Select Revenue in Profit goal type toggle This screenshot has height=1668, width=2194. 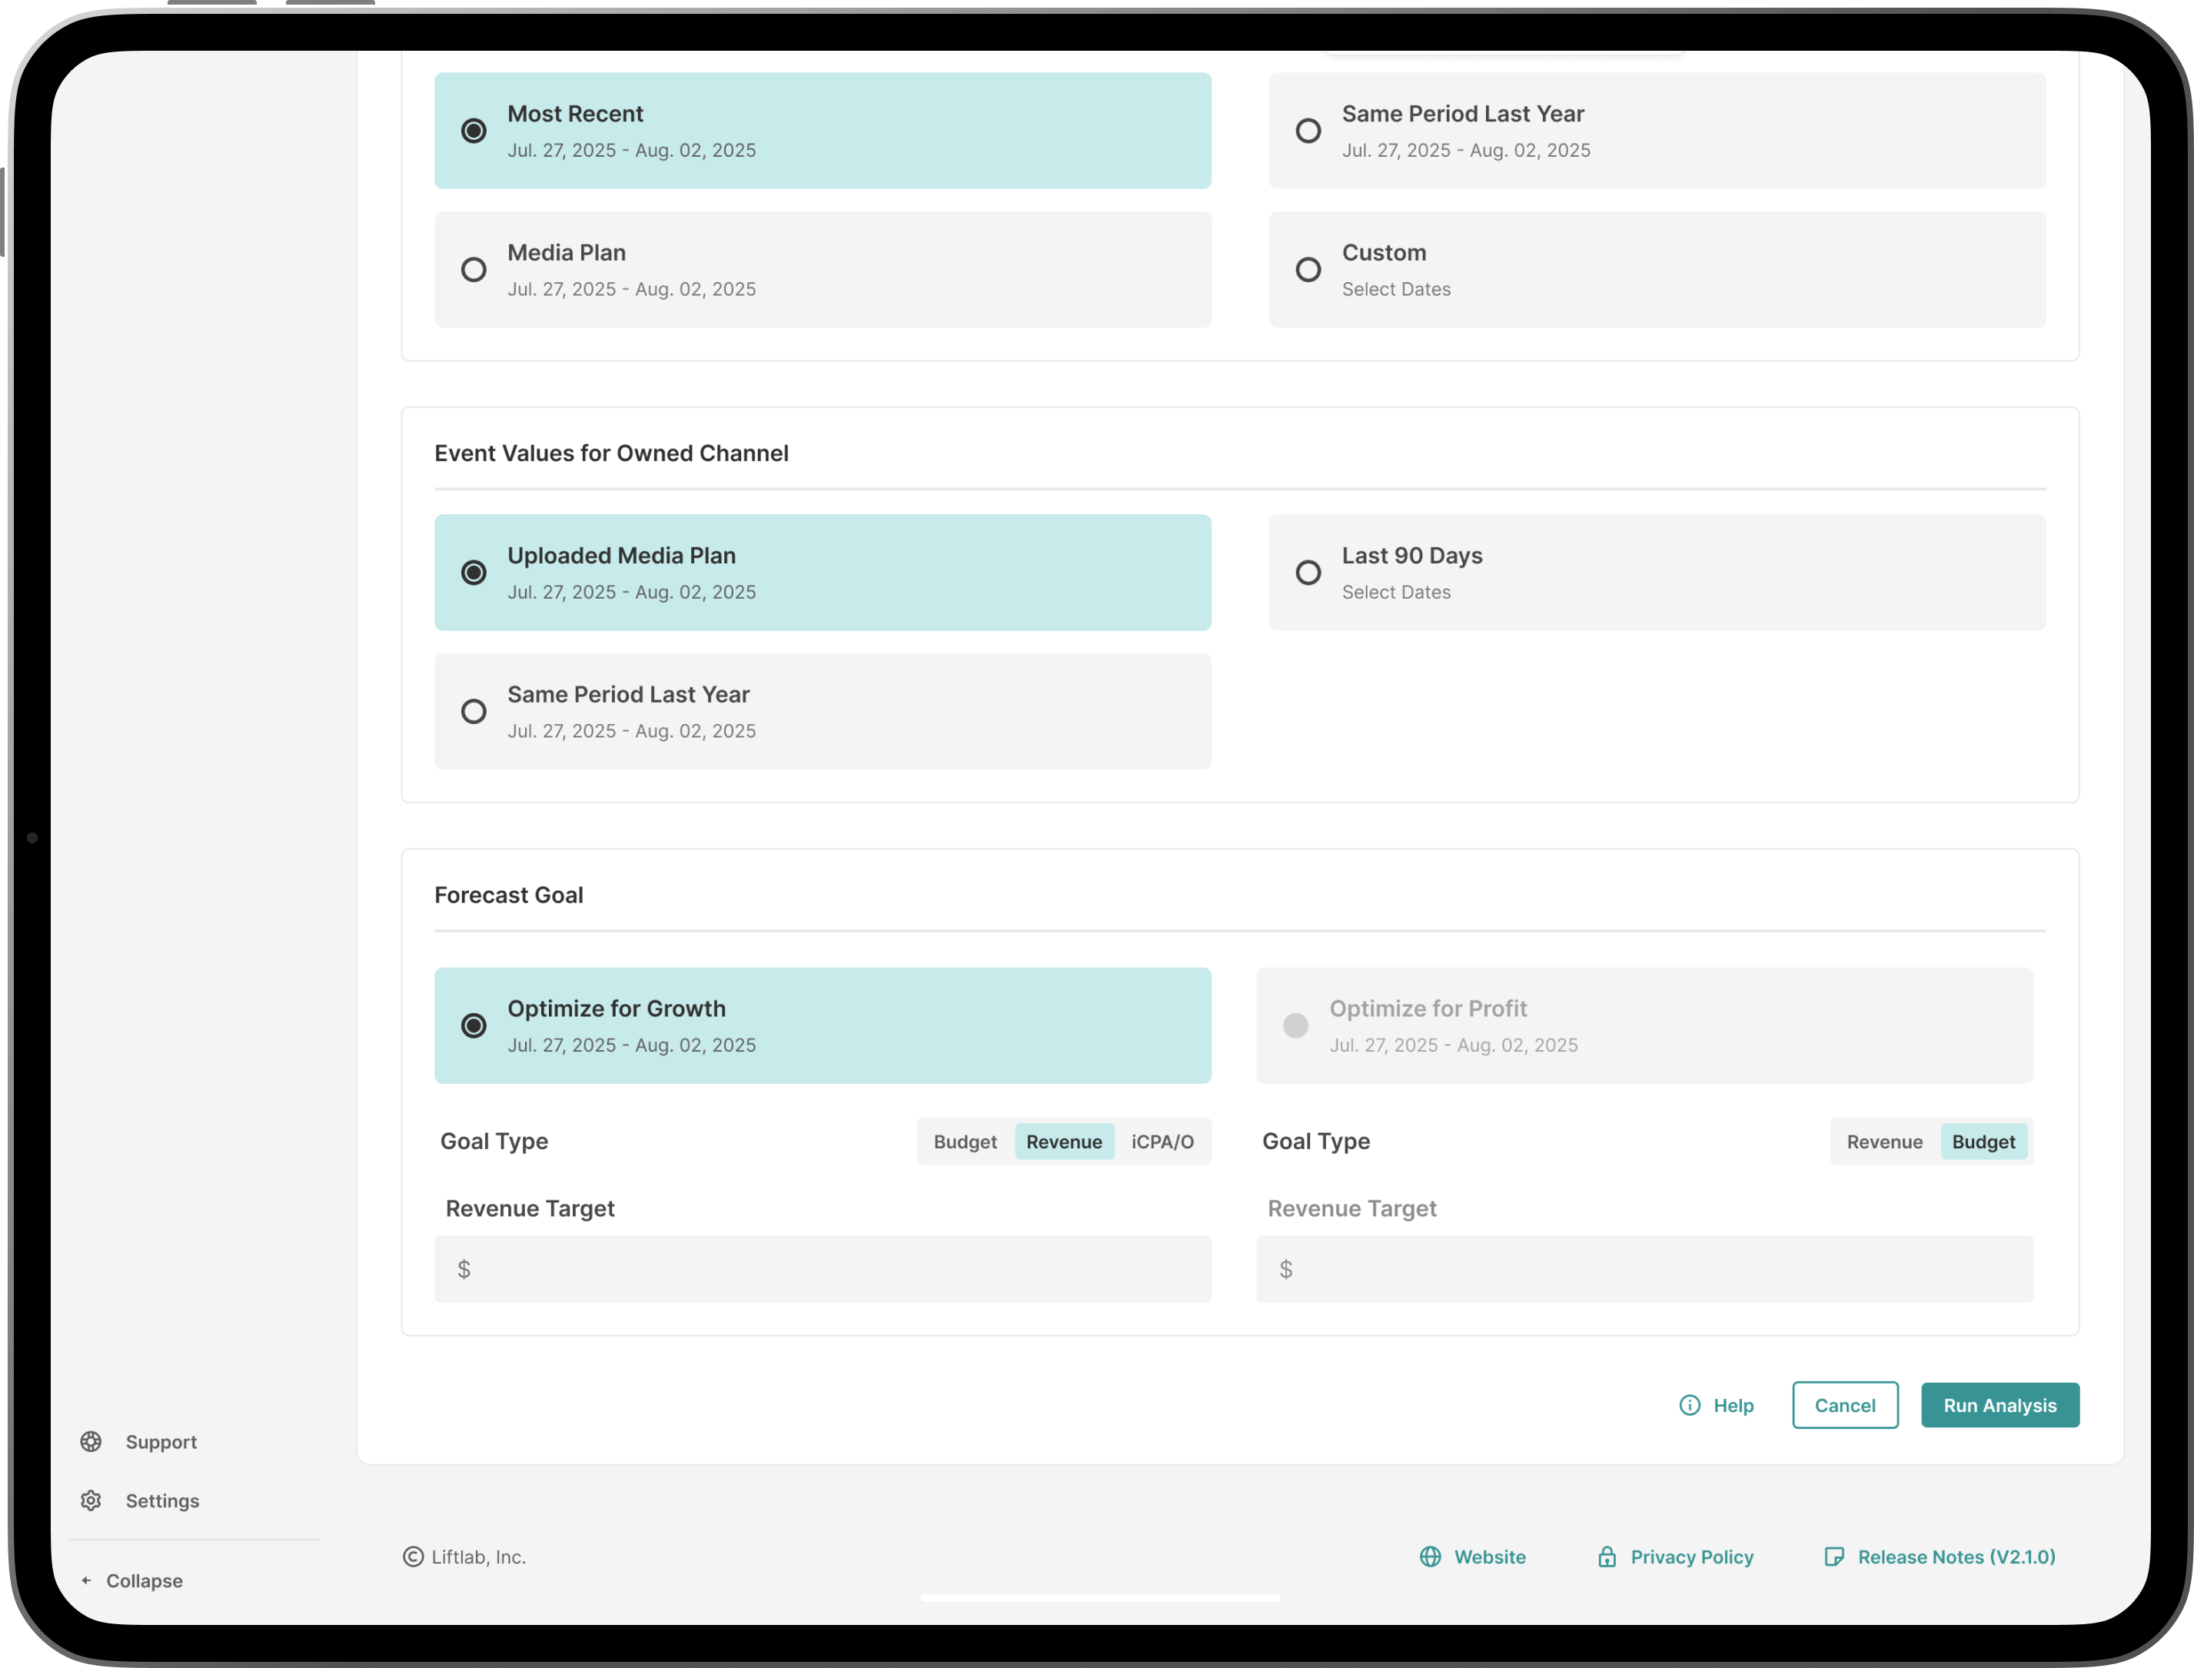(x=1883, y=1141)
